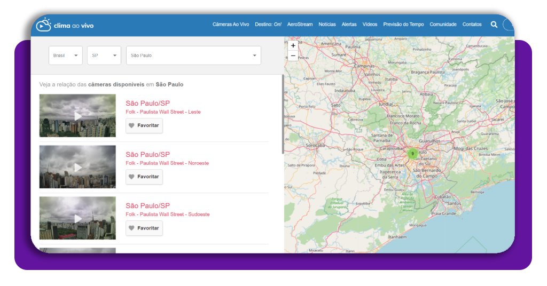Image resolution: width=547 pixels, height=286 pixels.
Task: Play the Paulista Wall Street Leste camera
Action: tap(77, 116)
